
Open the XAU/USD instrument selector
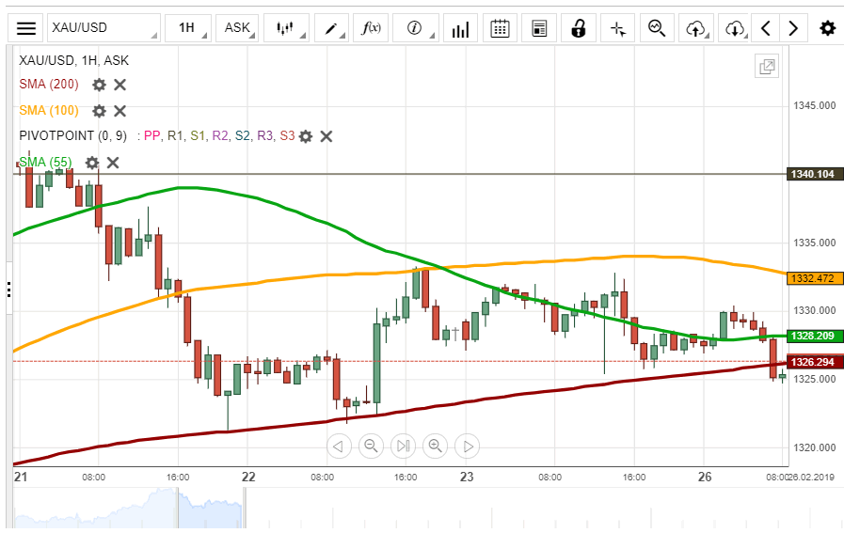[x=104, y=28]
